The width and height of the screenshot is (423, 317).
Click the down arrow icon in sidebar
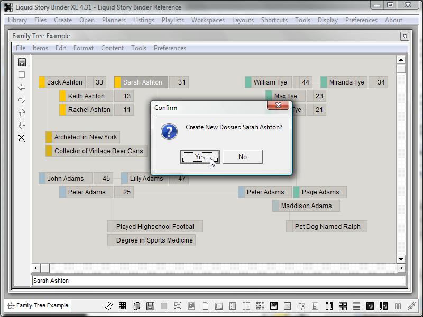[22, 125]
